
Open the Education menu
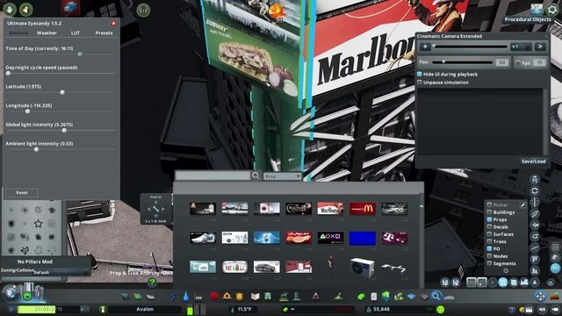pyautogui.click(x=255, y=297)
